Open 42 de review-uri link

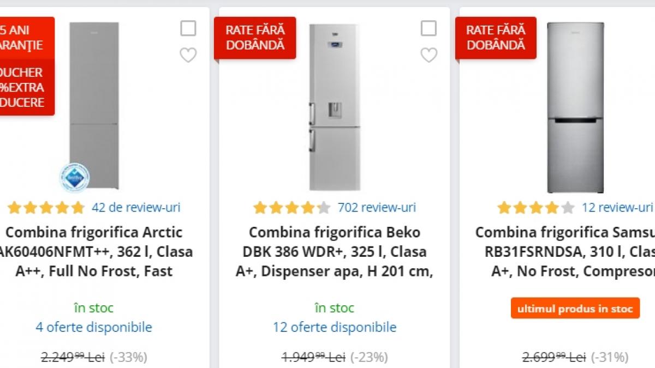coord(136,208)
